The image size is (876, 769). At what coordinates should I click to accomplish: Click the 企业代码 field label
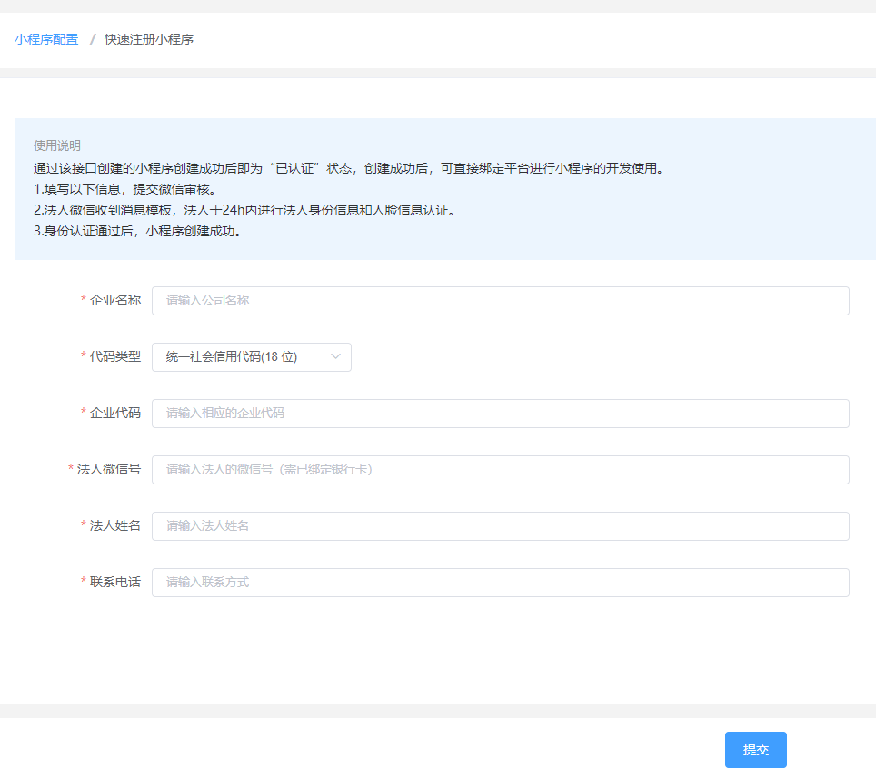[114, 414]
